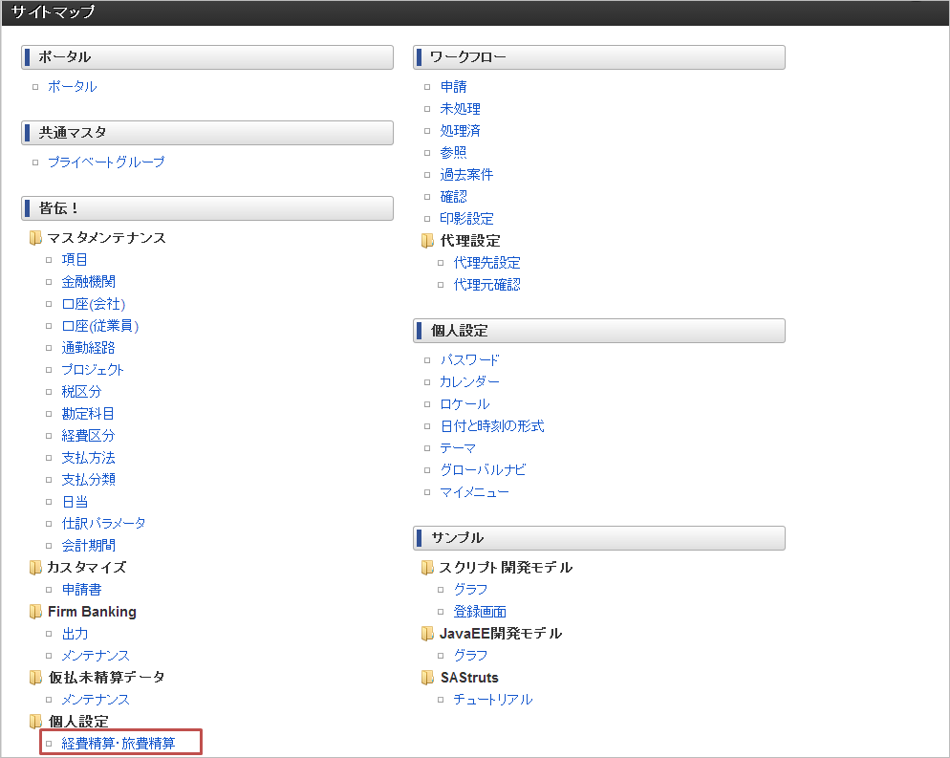
Task: Open the マイメニュー link
Action: click(x=474, y=492)
